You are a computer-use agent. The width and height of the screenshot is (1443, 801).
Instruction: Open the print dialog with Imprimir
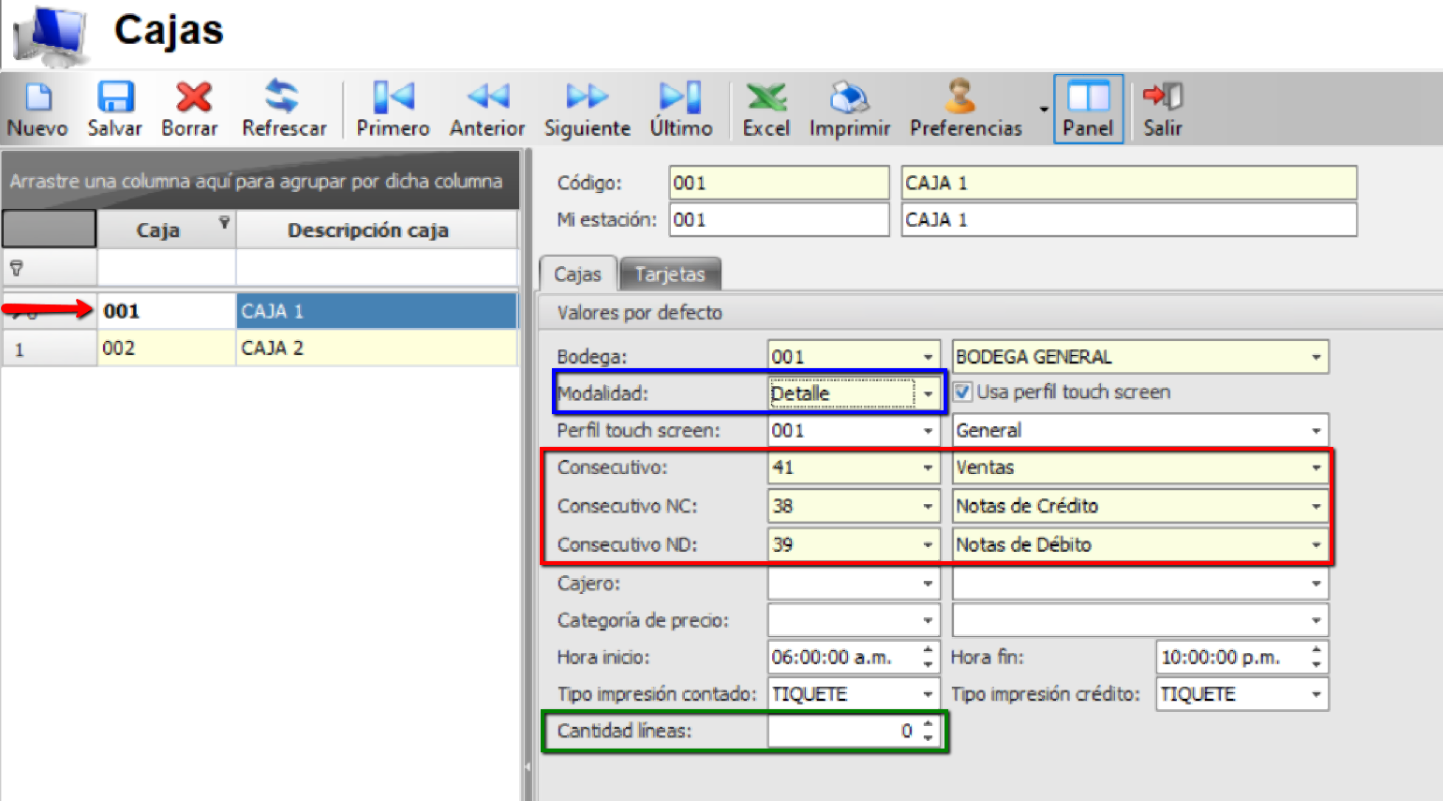point(848,106)
